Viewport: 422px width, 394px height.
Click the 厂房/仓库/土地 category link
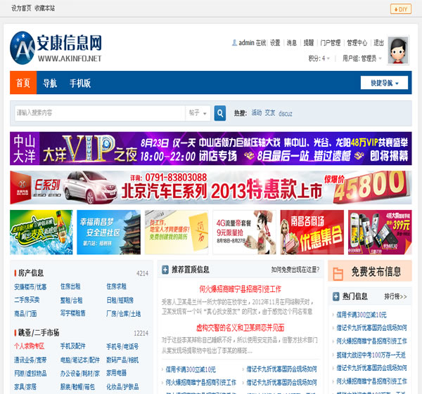[x=124, y=314]
